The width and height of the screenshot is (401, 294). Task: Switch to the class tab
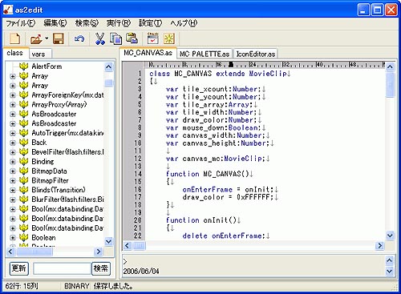(15, 53)
